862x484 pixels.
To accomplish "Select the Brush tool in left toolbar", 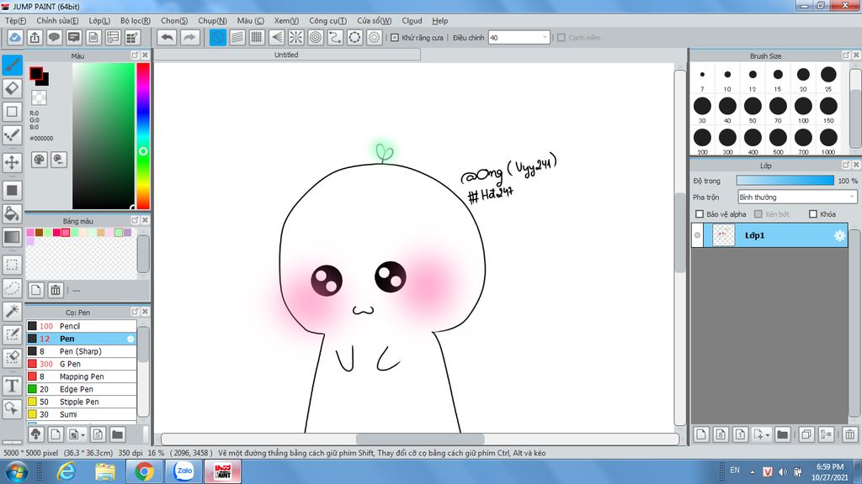I will (x=12, y=65).
